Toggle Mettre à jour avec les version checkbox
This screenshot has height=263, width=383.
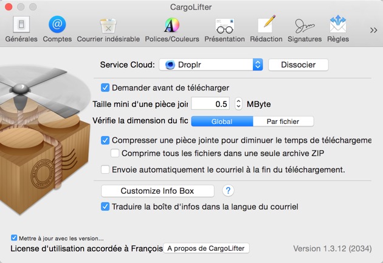pyautogui.click(x=14, y=238)
